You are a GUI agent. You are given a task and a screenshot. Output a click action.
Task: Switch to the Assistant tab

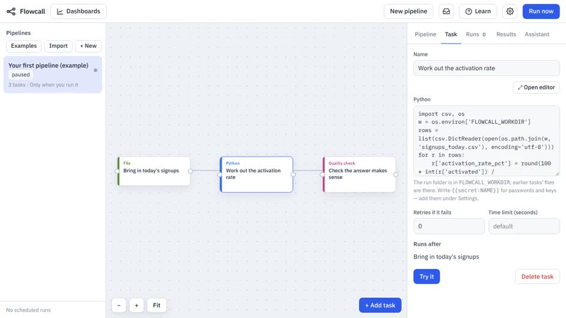pos(537,34)
